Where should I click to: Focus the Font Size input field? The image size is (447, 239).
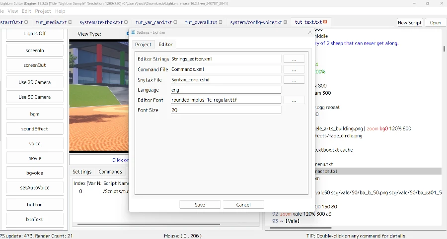(x=225, y=110)
